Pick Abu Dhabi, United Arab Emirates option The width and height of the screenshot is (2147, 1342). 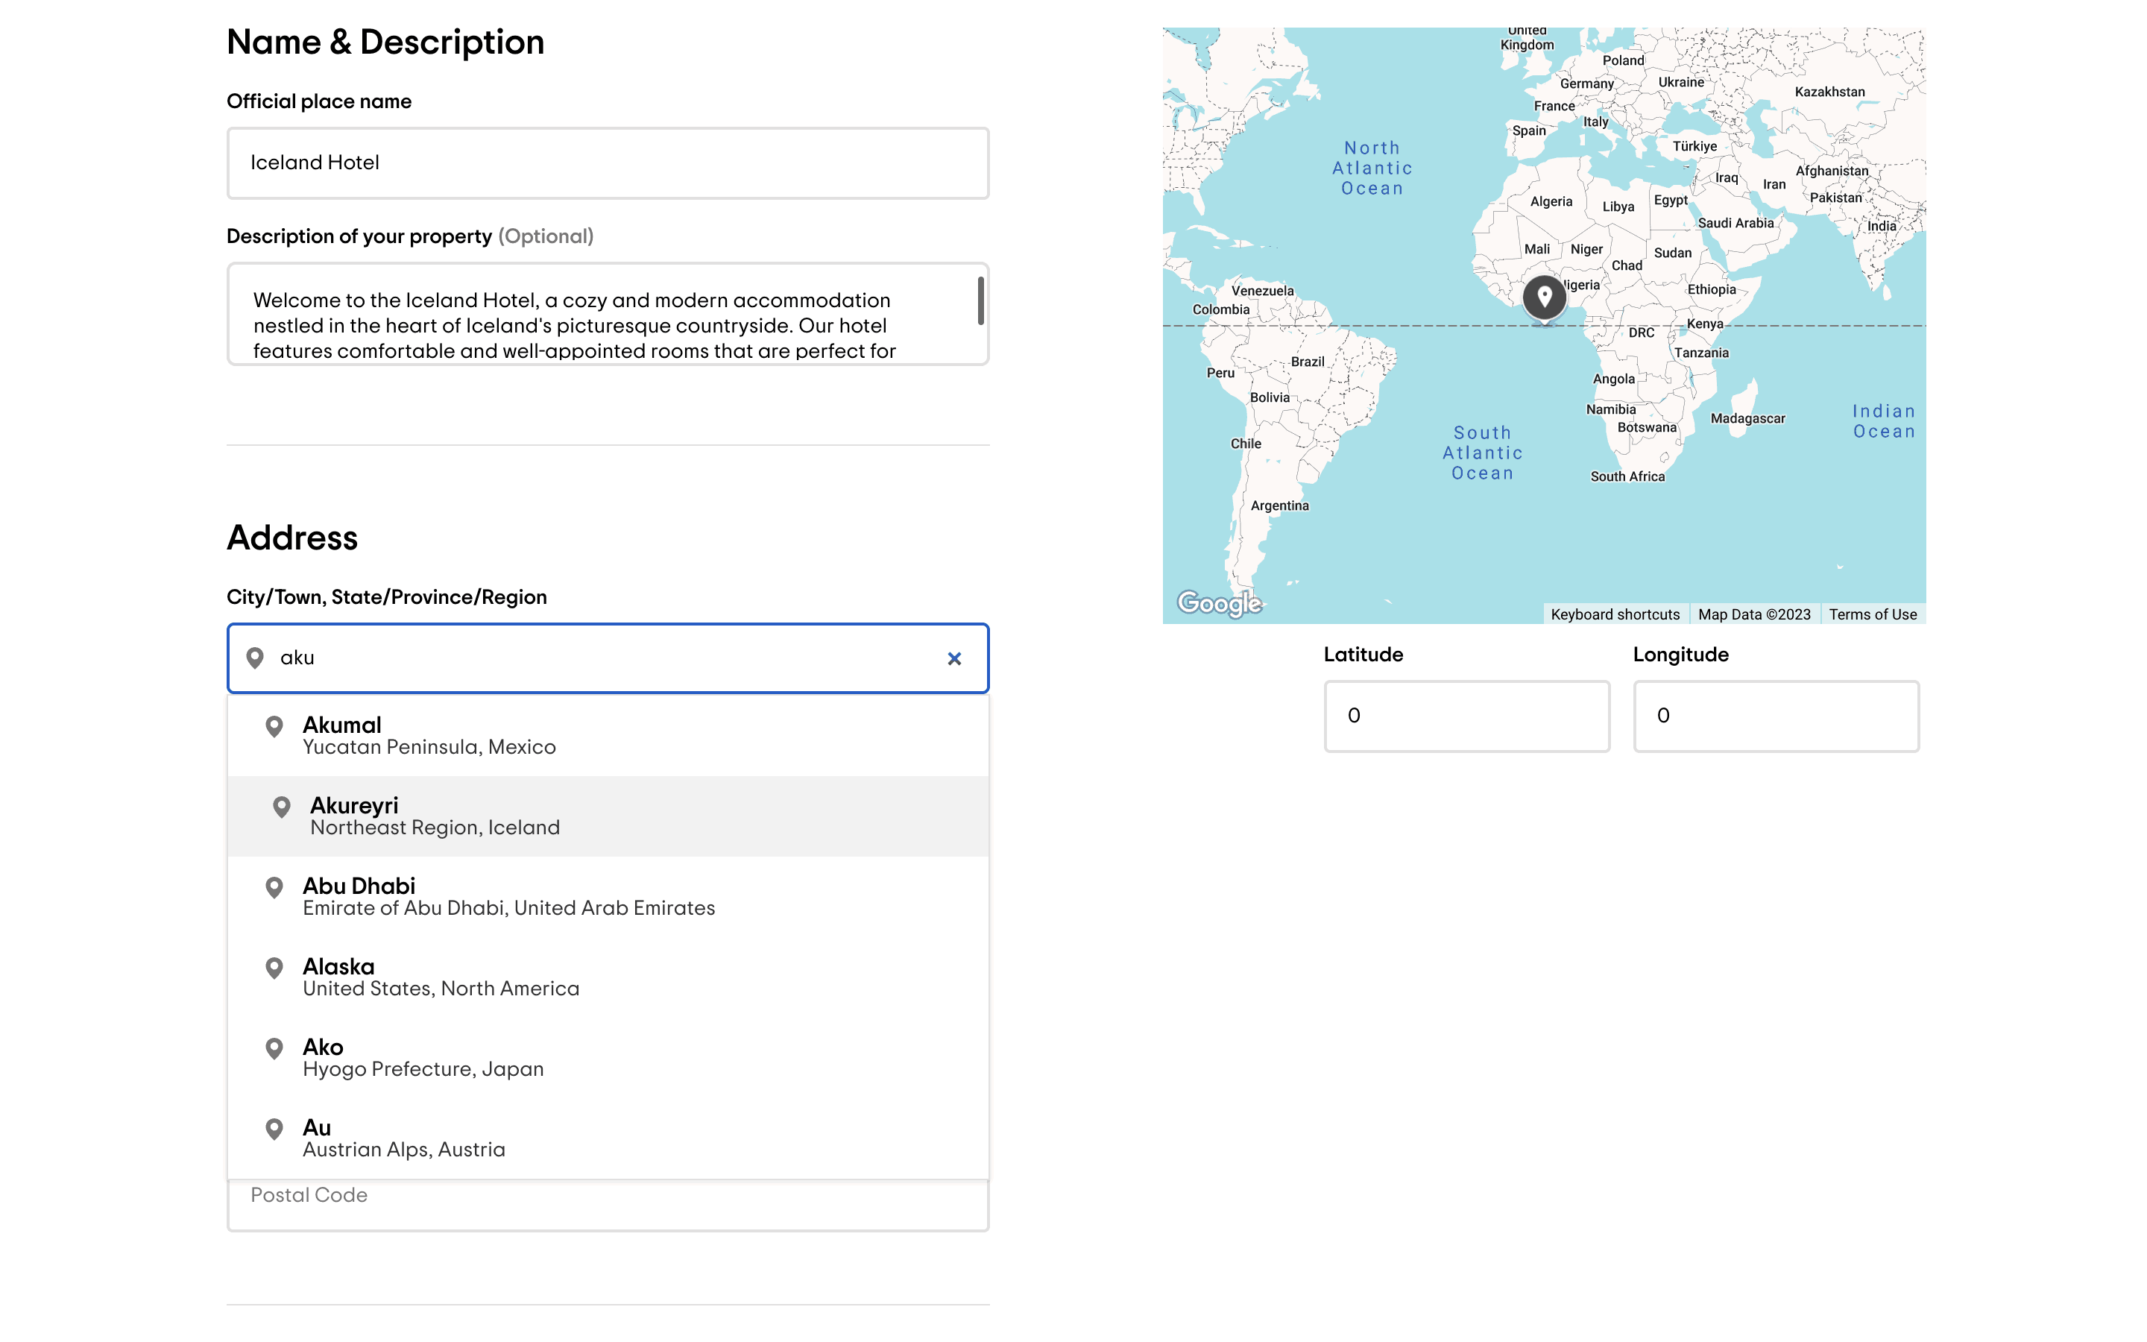point(508,896)
